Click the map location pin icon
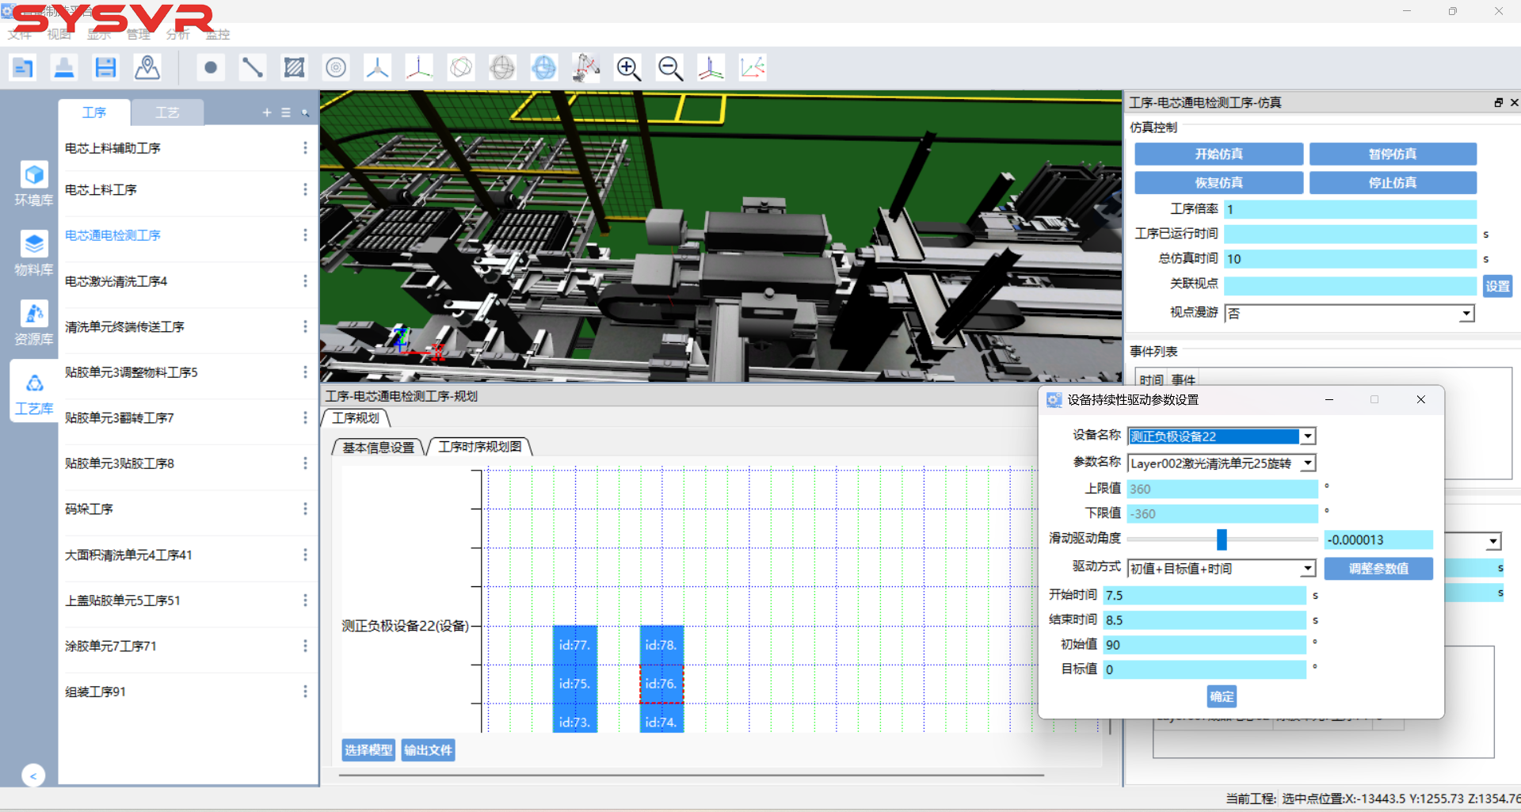1521x812 pixels. [147, 68]
